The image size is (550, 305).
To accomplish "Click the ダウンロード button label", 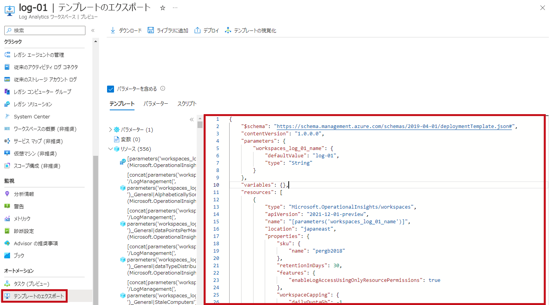I will click(130, 30).
